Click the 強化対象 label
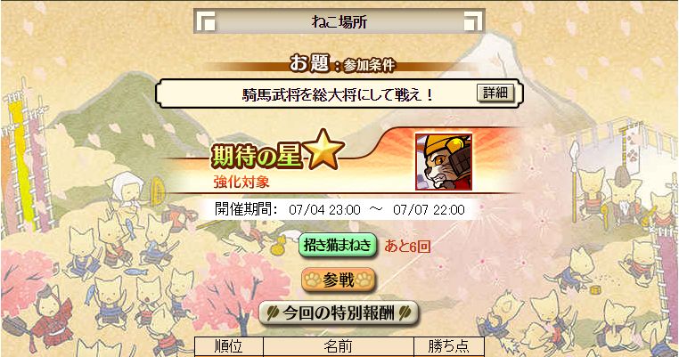This screenshot has width=679, height=357. point(241,182)
